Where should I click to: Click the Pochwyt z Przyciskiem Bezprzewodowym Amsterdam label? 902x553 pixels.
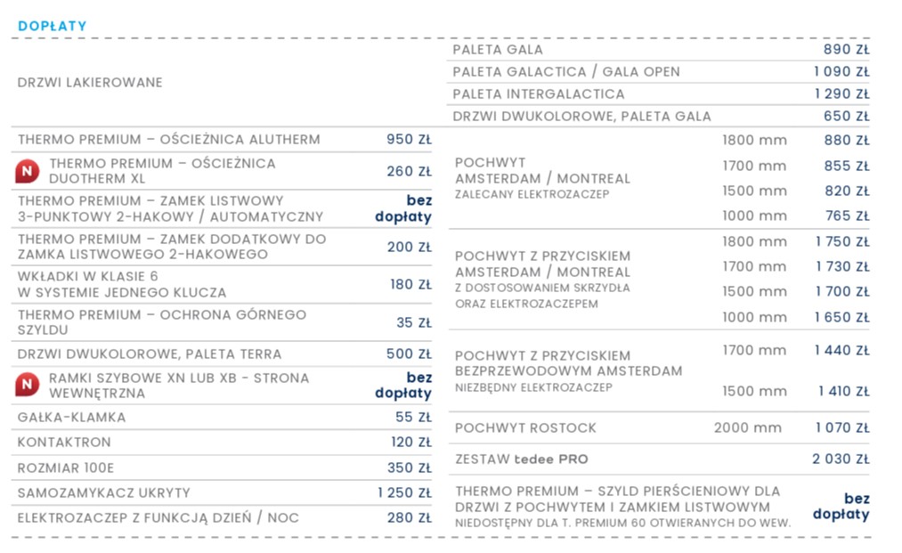[x=568, y=363]
